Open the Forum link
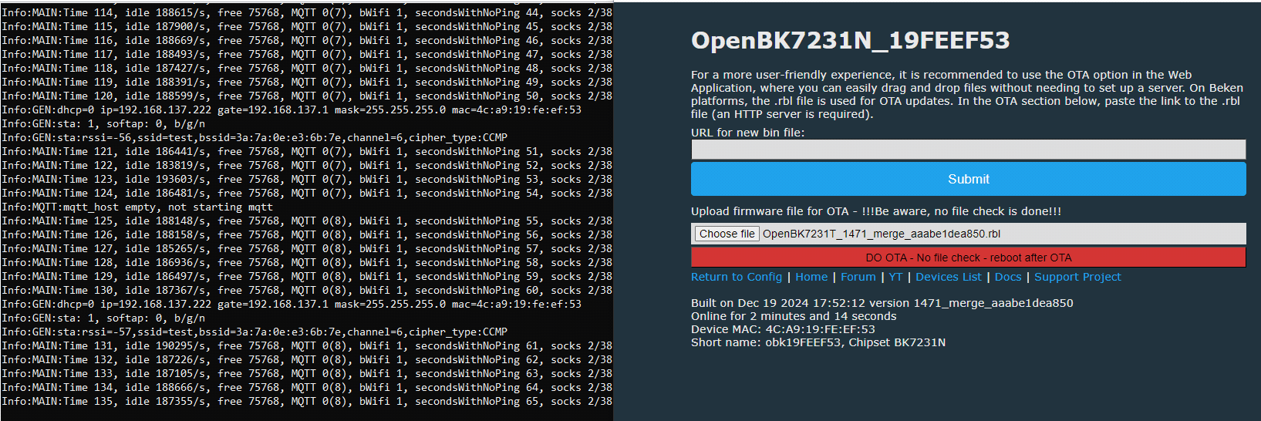Viewport: 1261px width, 421px height. pyautogui.click(x=858, y=277)
